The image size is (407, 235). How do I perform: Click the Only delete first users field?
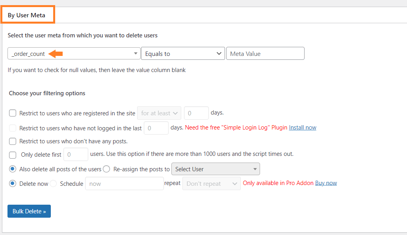[x=76, y=154]
